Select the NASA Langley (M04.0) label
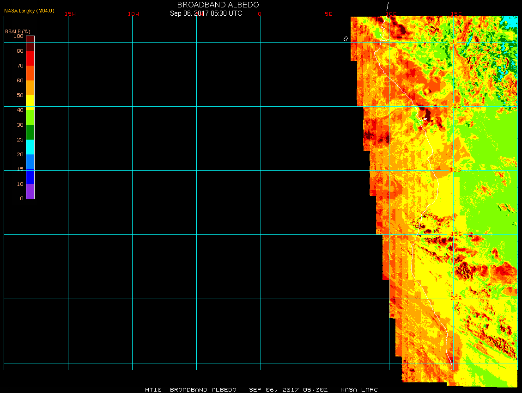The image size is (522, 393). tap(29, 11)
